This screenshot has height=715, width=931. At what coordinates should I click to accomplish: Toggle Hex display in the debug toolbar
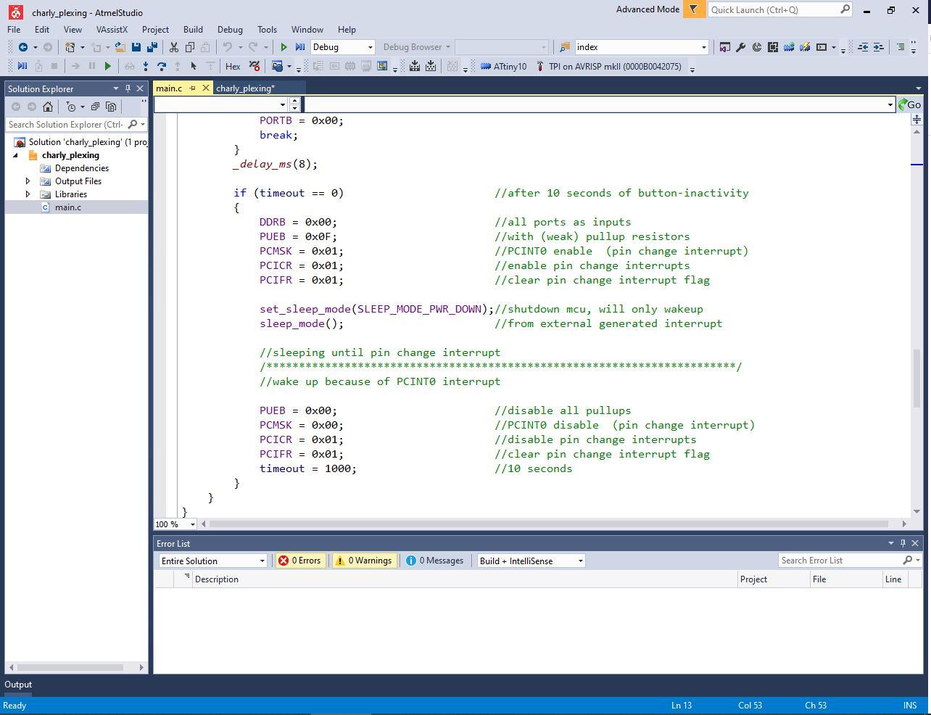(x=233, y=67)
